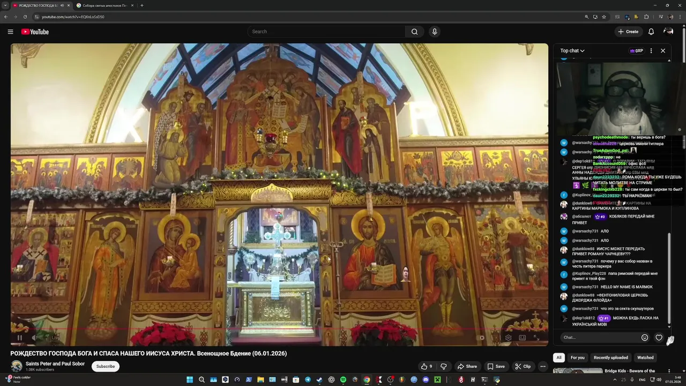The image size is (686, 386).
Task: Switch the player to theater mode
Action: (522, 338)
